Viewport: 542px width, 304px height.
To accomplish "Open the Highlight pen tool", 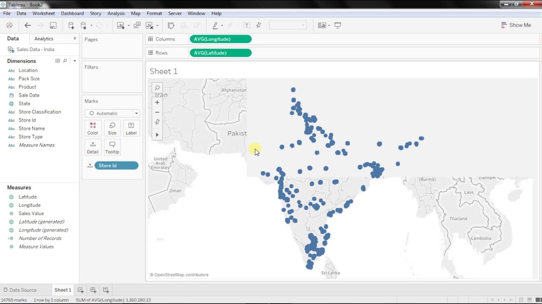I will click(215, 25).
